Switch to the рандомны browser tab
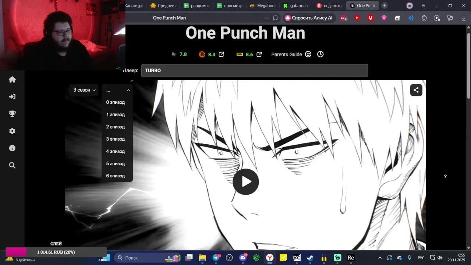The width and height of the screenshot is (471, 265). pyautogui.click(x=197, y=6)
